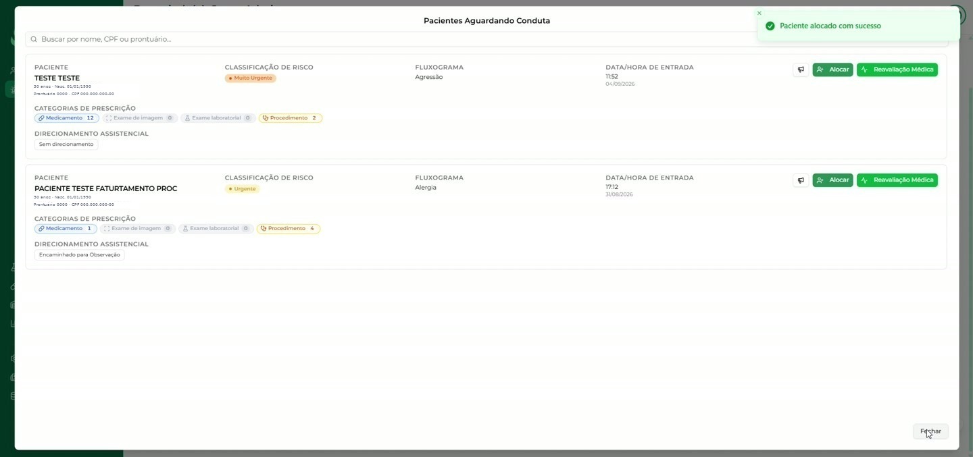Select patient name PACIENTE TESTE FATURTAMENTO PROC
This screenshot has height=457, width=973.
coord(105,189)
